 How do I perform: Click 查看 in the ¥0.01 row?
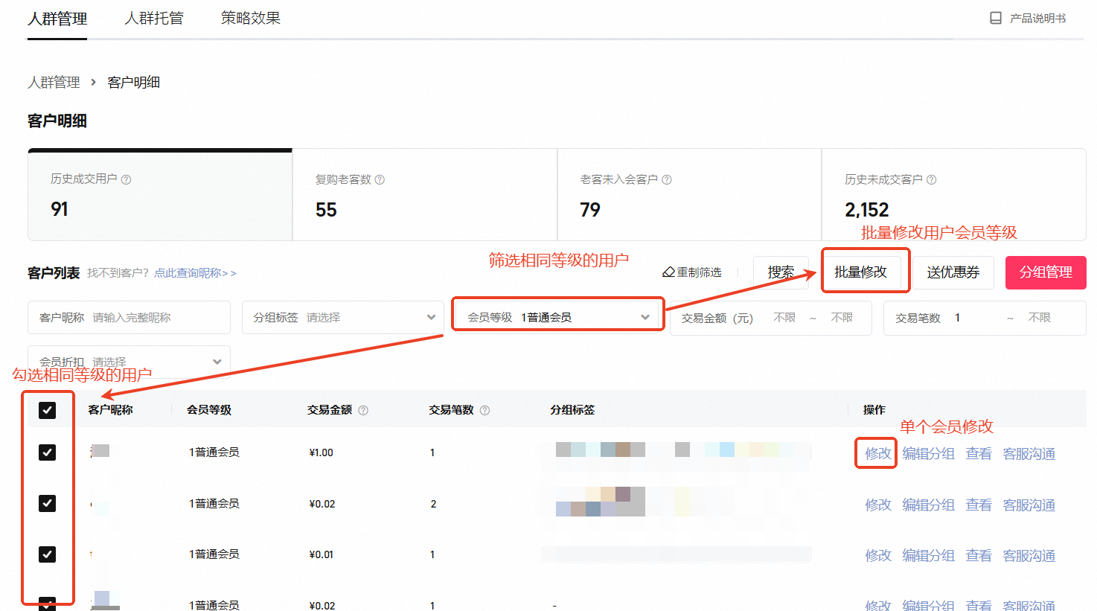(x=979, y=555)
